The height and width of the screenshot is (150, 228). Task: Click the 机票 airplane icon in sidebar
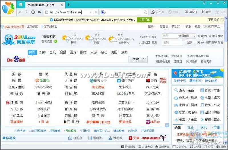click(x=176, y=120)
